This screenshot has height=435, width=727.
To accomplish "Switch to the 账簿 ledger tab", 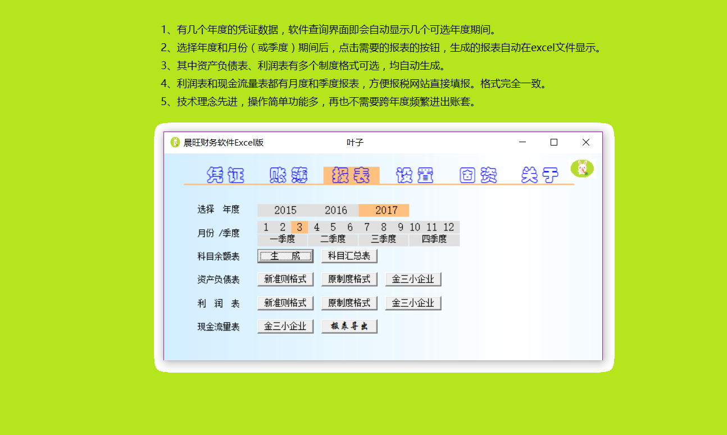I will pos(288,176).
